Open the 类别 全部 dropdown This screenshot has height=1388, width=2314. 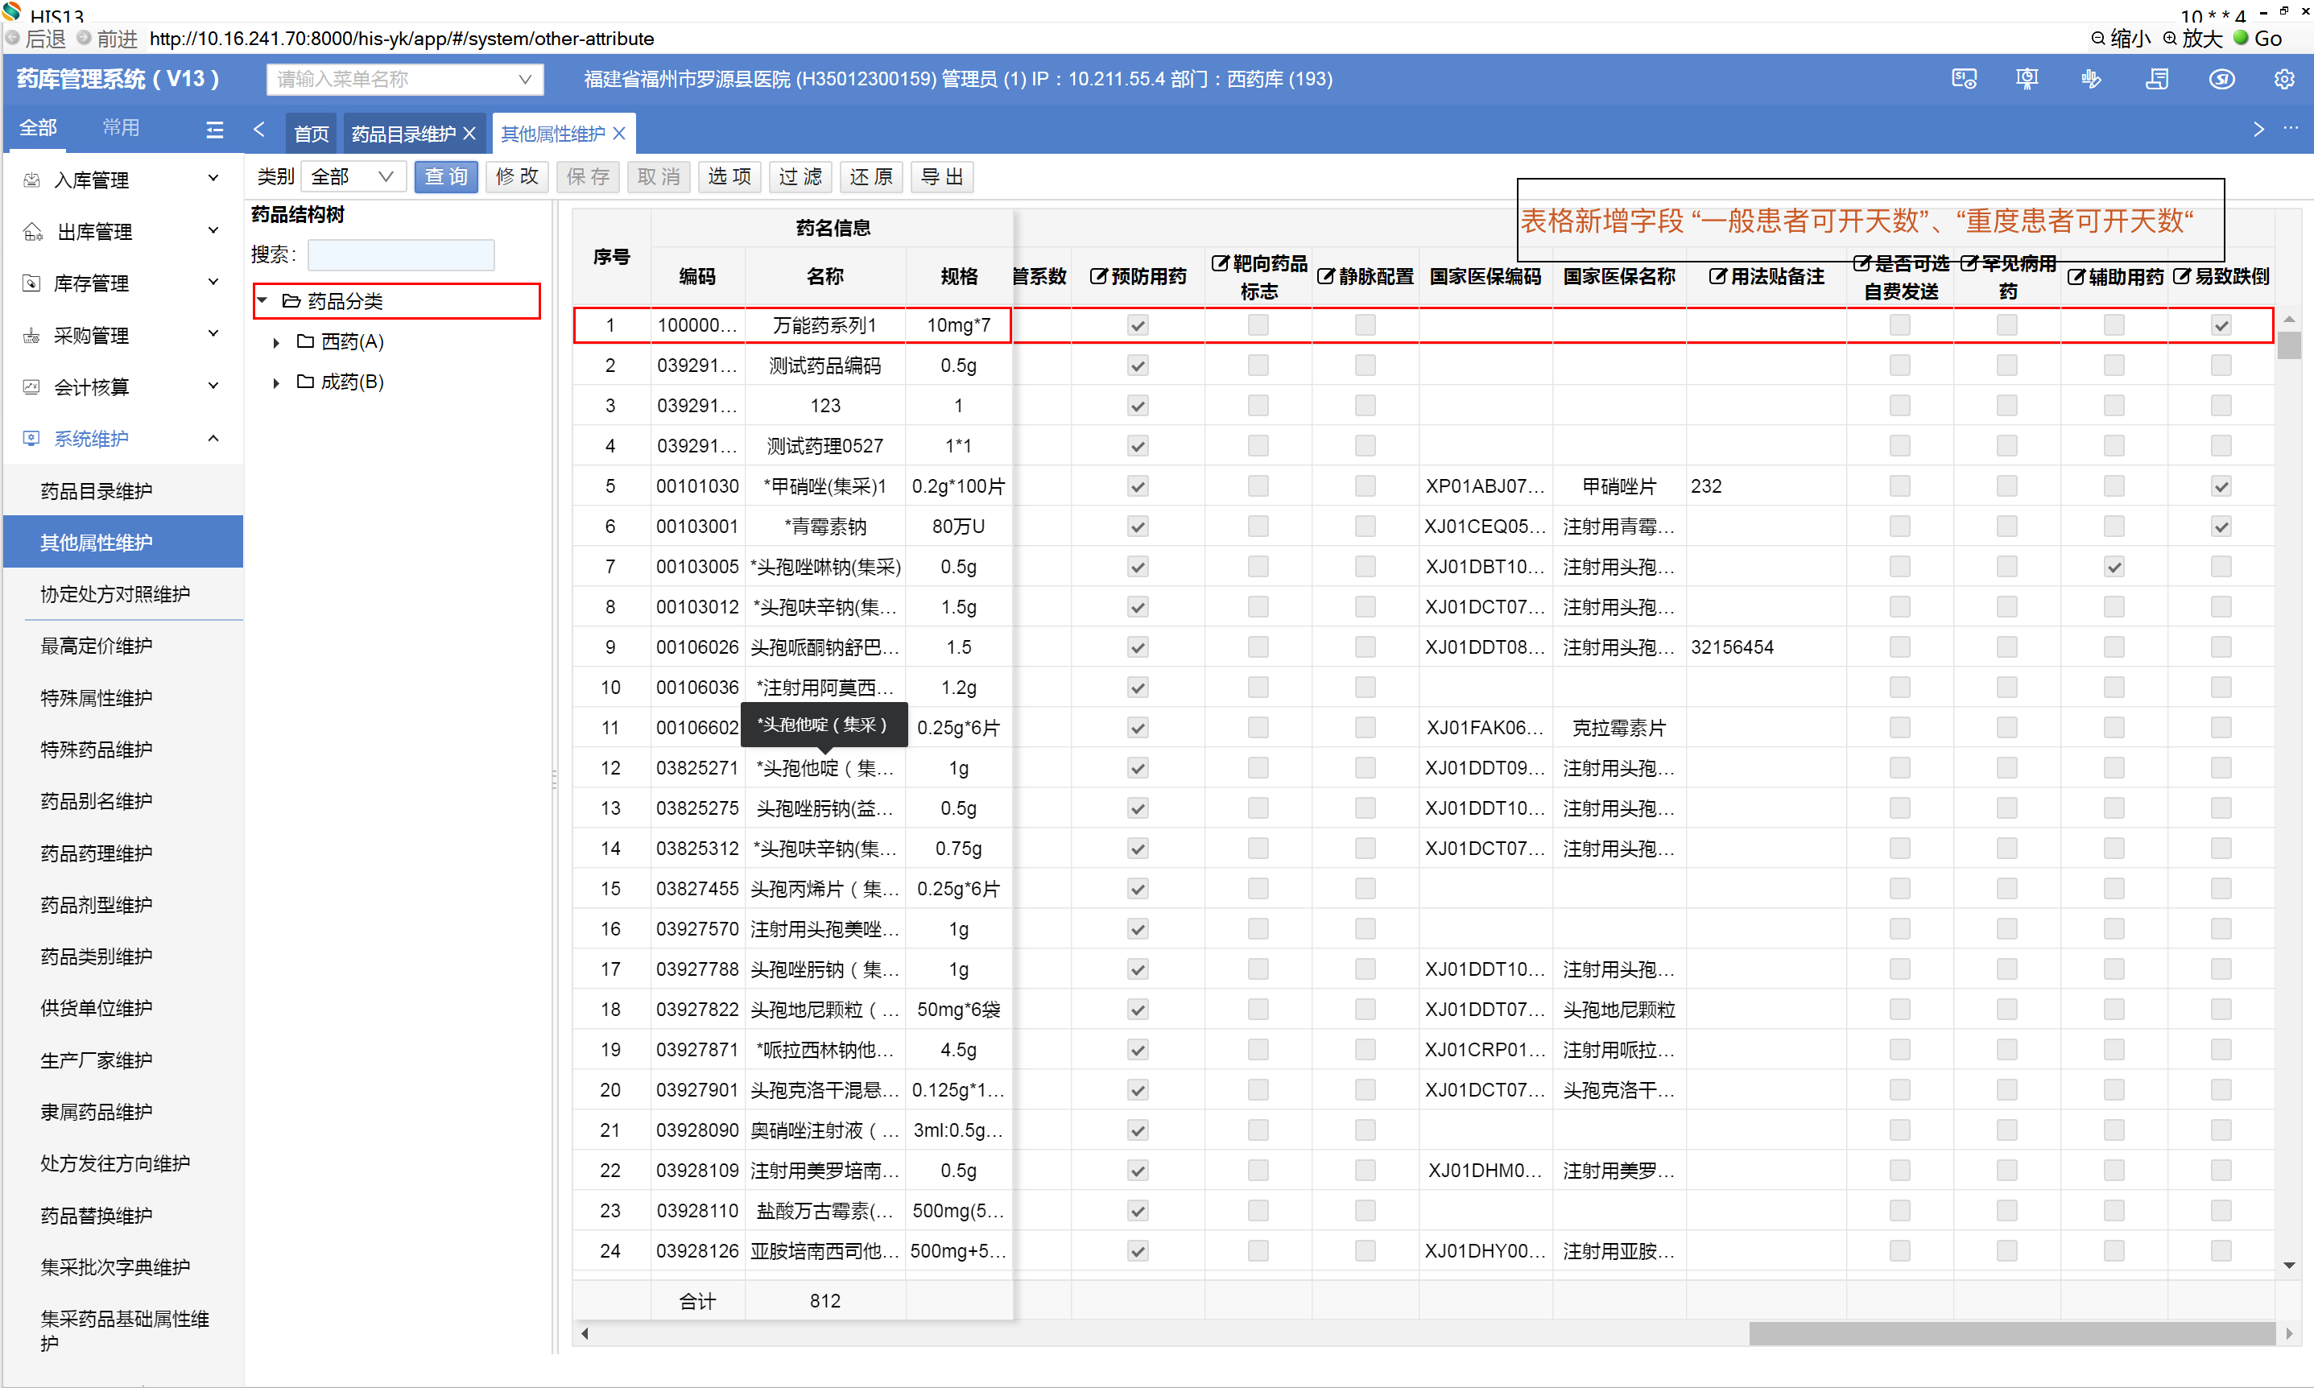(353, 177)
